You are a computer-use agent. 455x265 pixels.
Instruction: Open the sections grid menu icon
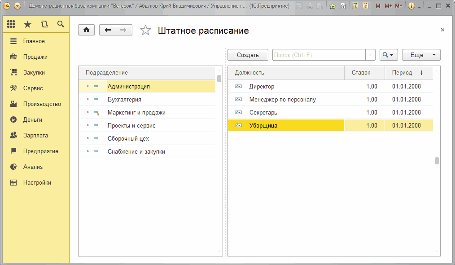pos(11,24)
